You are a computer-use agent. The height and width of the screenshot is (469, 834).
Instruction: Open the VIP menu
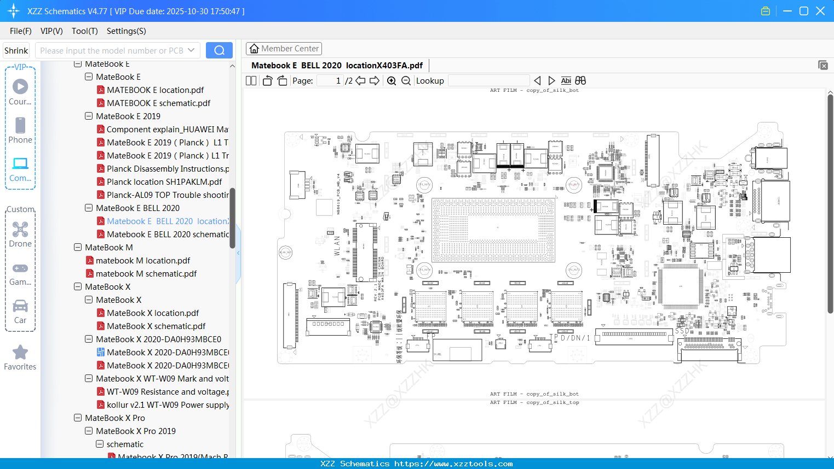click(x=51, y=31)
